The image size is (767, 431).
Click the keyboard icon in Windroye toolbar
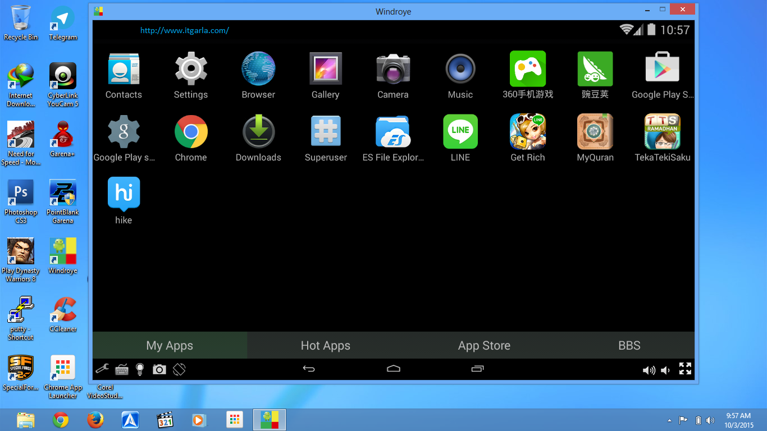(x=122, y=369)
